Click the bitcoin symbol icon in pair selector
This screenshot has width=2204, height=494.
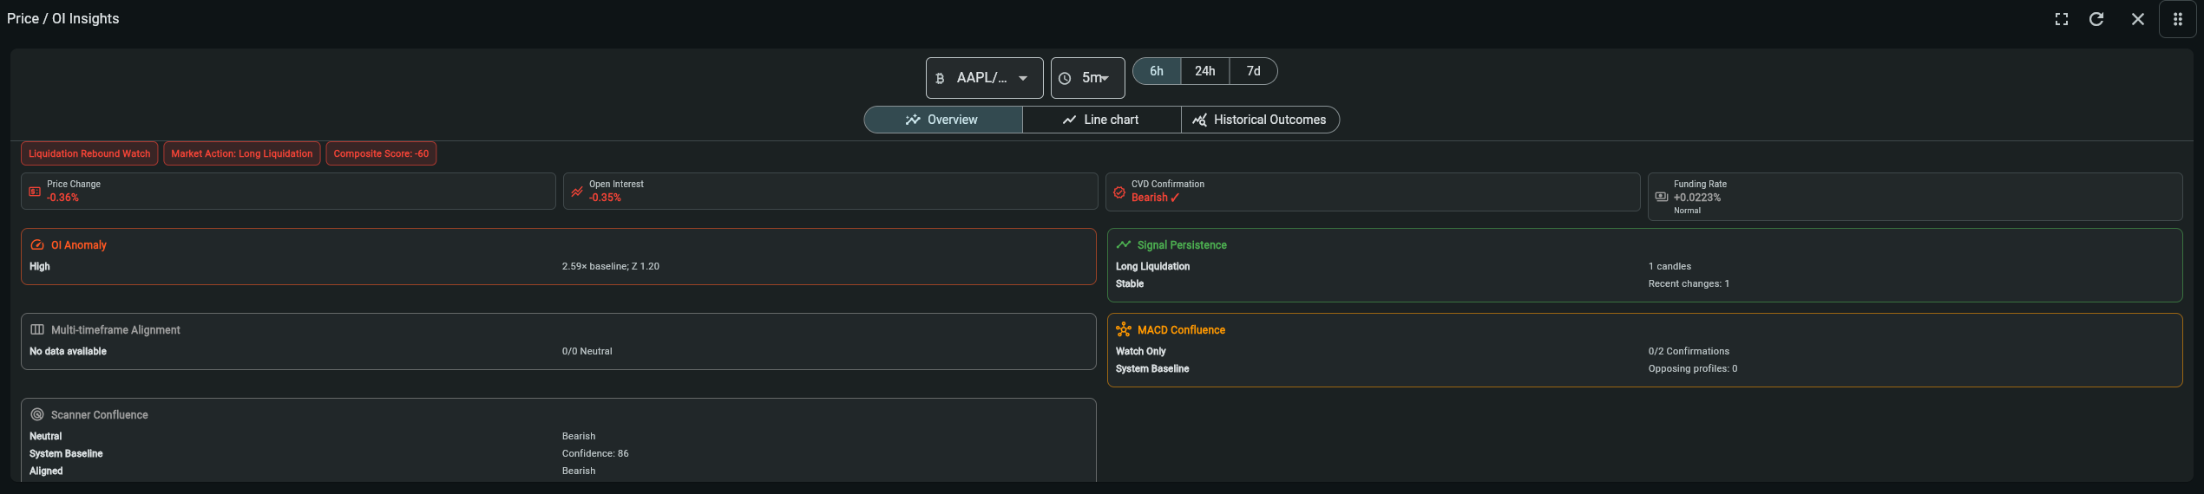click(x=940, y=78)
